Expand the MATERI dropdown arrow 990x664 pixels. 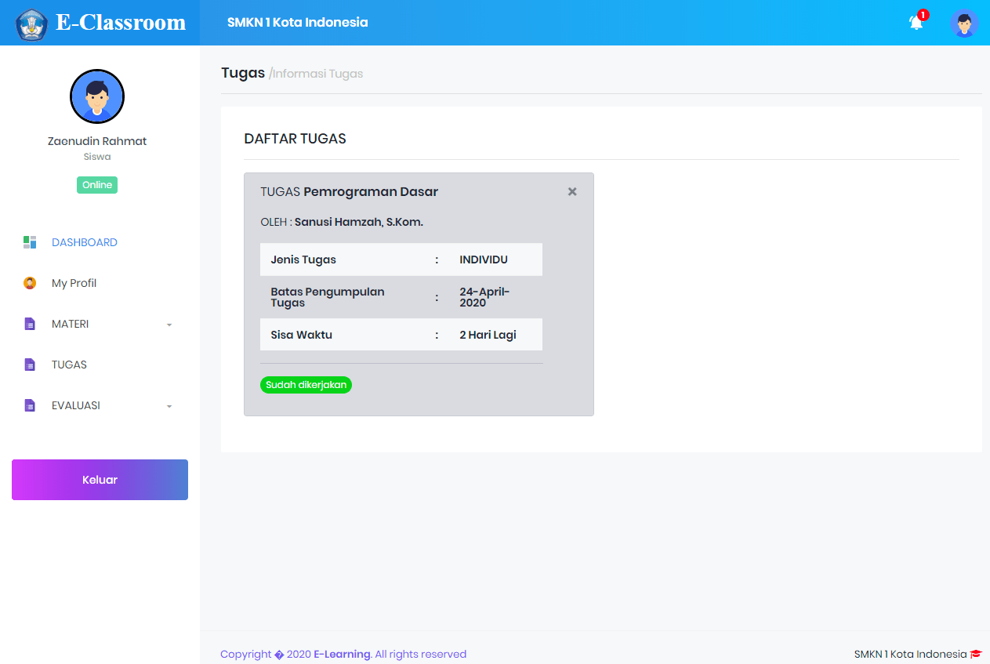pyautogui.click(x=169, y=325)
